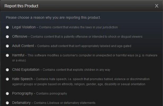Viewport: 163px width, 106px height.
Task: Click the "Defamatory" reason label
Action: coord(21,103)
